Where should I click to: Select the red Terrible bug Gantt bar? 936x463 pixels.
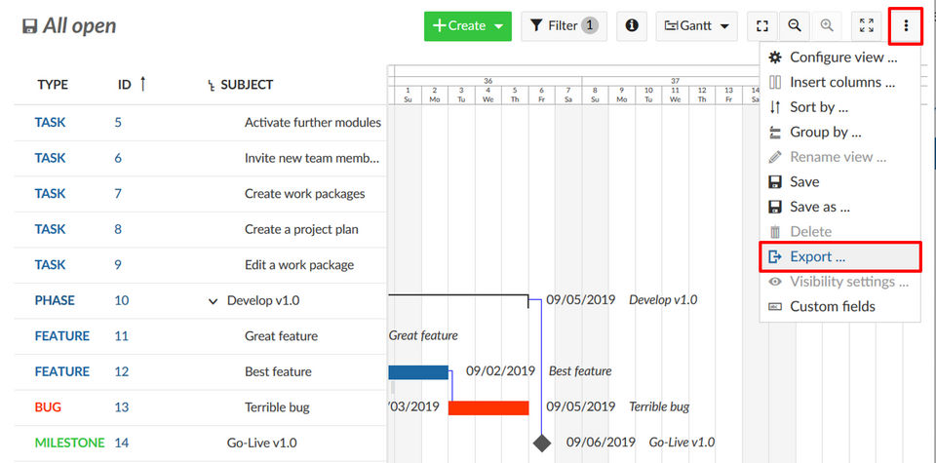coord(488,408)
